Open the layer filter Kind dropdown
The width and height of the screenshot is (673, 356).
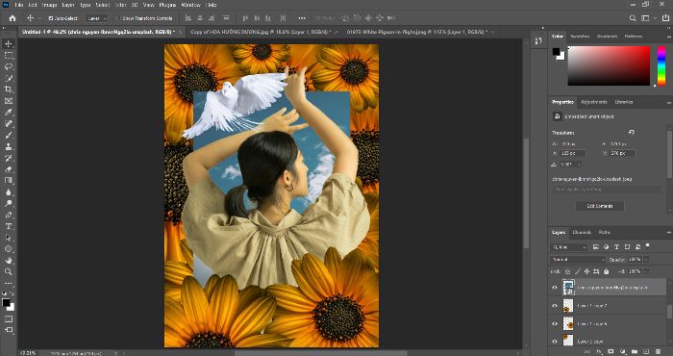point(569,247)
